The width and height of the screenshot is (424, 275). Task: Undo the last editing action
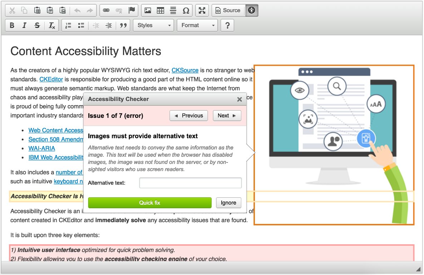click(78, 10)
